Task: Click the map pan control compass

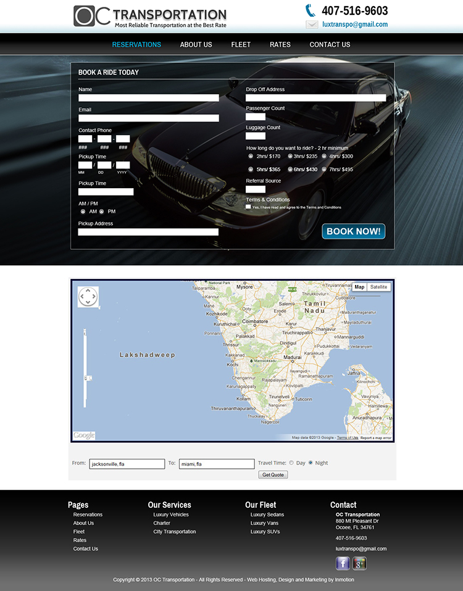Action: [88, 297]
